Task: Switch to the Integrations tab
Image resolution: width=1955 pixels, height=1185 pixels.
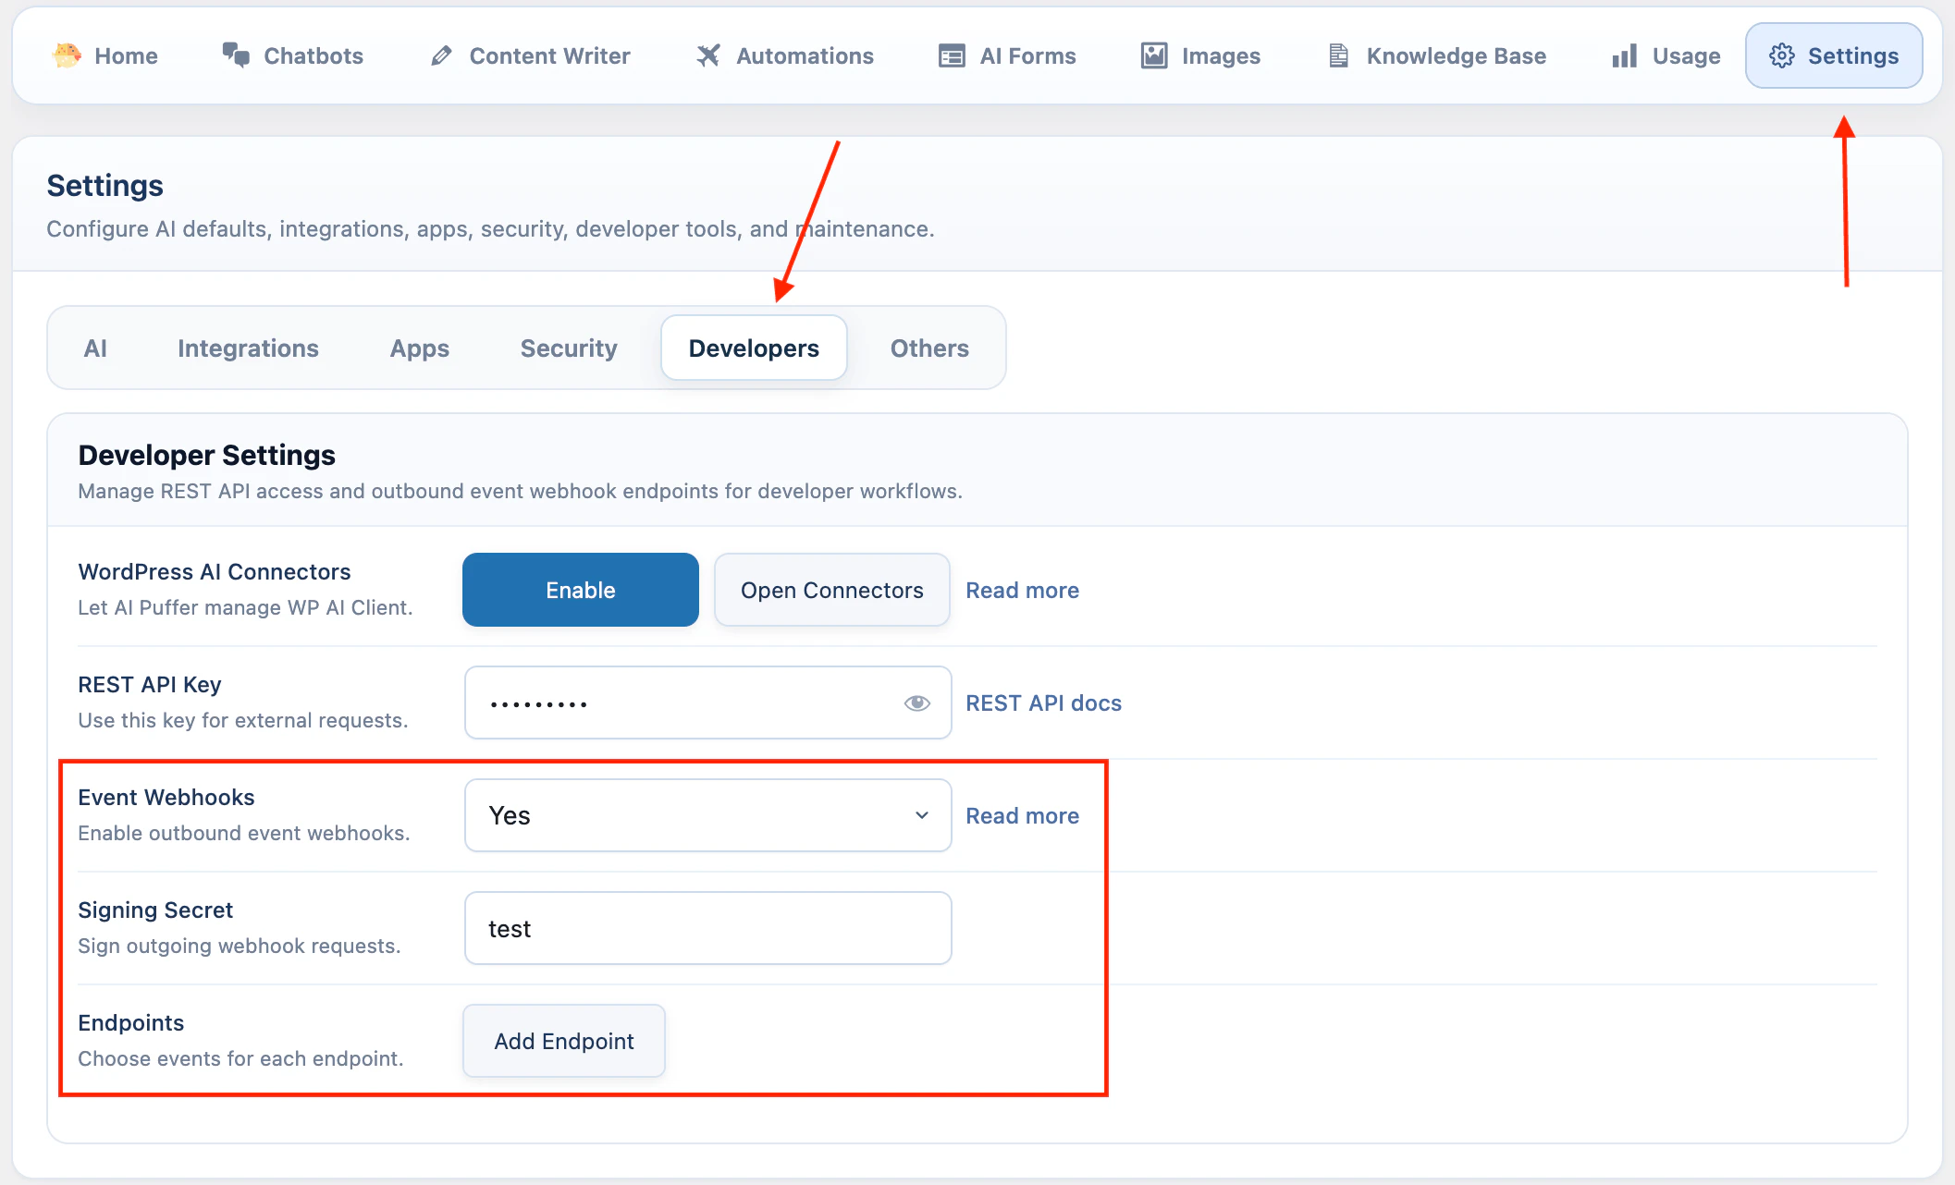Action: pos(248,348)
